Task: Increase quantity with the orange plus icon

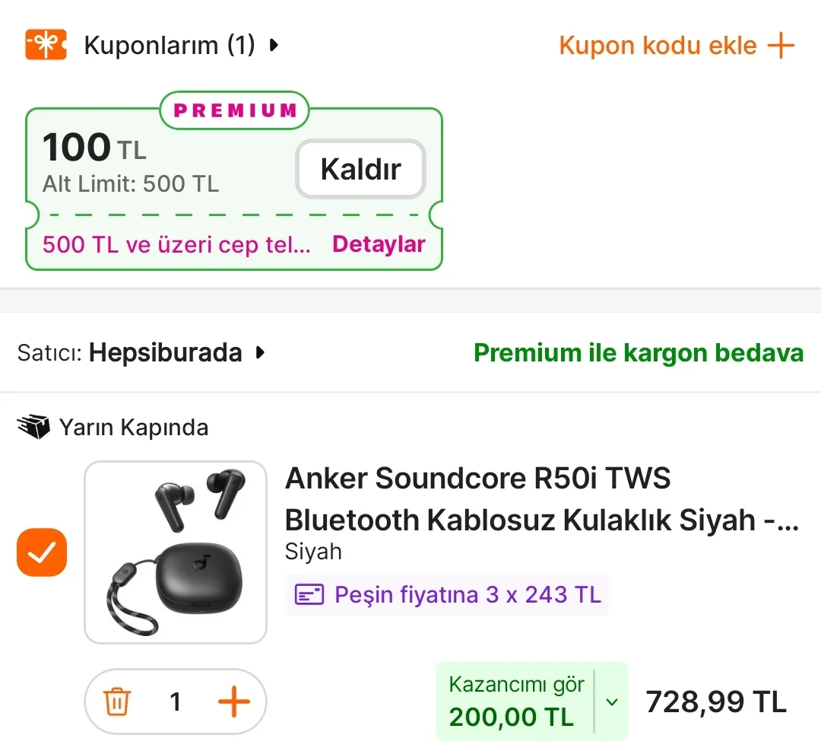Action: pyautogui.click(x=233, y=702)
